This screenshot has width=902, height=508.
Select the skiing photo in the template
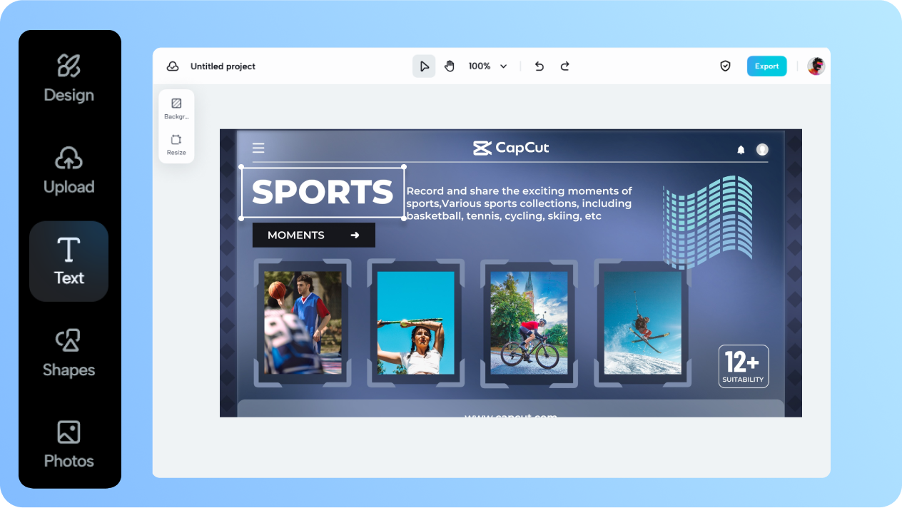coord(642,323)
